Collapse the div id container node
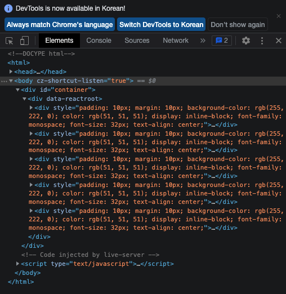This screenshot has height=294, width=286. (17, 90)
